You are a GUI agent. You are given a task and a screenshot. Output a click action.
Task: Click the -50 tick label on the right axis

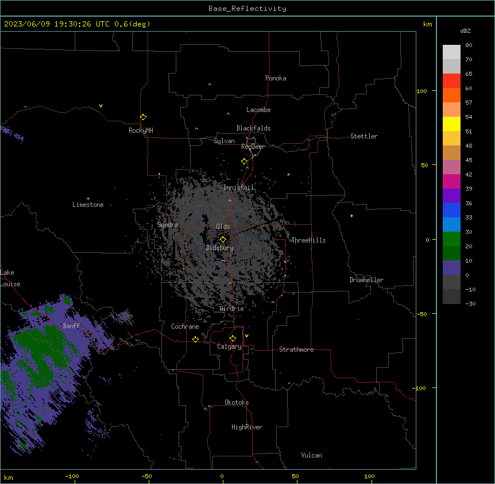click(x=421, y=314)
